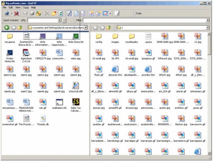Screen dimensions: 213x161
Task: Click the pink-lined document view icon in toolbar
Action: [83, 13]
